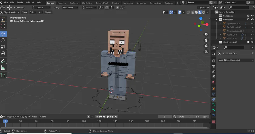
Task: Click the pan hand icon in viewport
Action: coord(206,40)
